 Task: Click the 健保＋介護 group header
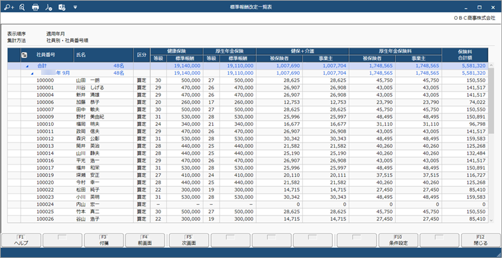(x=302, y=51)
